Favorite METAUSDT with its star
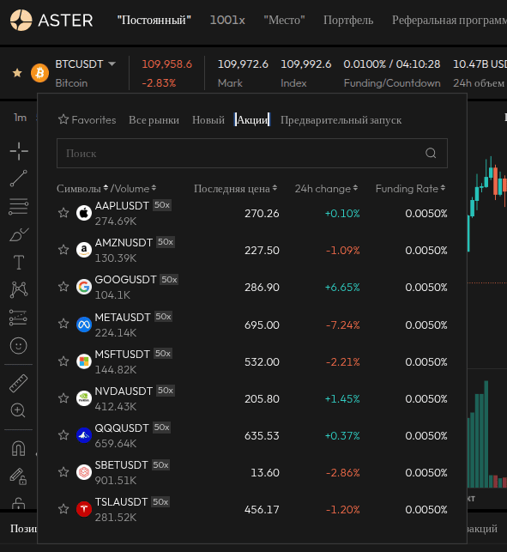507x552 pixels. point(63,324)
